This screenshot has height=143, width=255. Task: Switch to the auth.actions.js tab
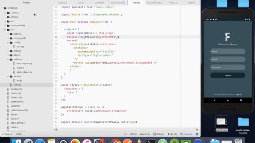pos(118,3)
